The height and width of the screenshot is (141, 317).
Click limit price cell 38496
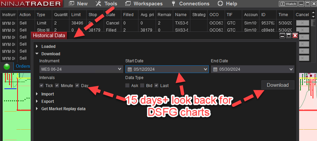tap(77, 23)
